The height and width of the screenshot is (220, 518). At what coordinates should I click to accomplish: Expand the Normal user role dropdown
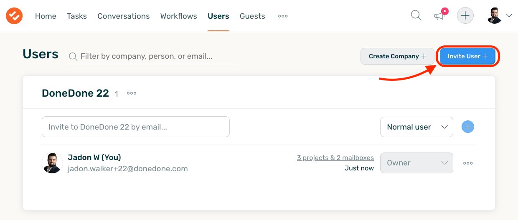(416, 127)
